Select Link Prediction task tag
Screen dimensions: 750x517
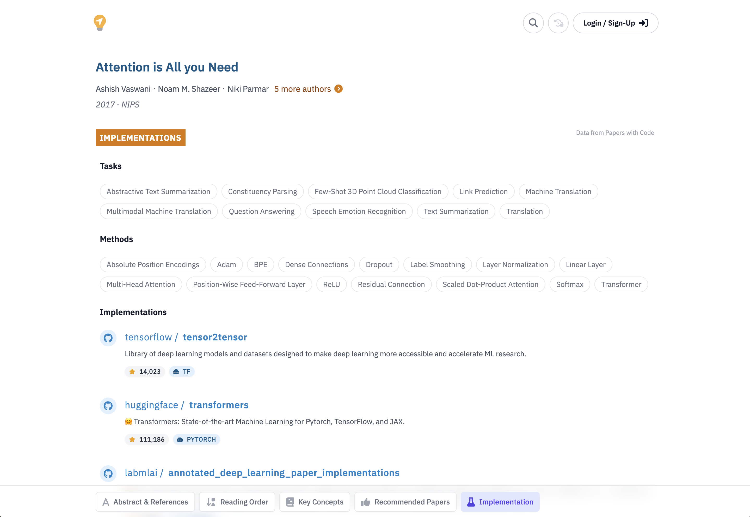pyautogui.click(x=483, y=191)
